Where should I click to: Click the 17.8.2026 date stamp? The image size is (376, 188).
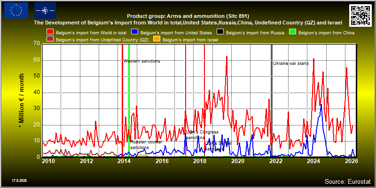click(x=19, y=180)
